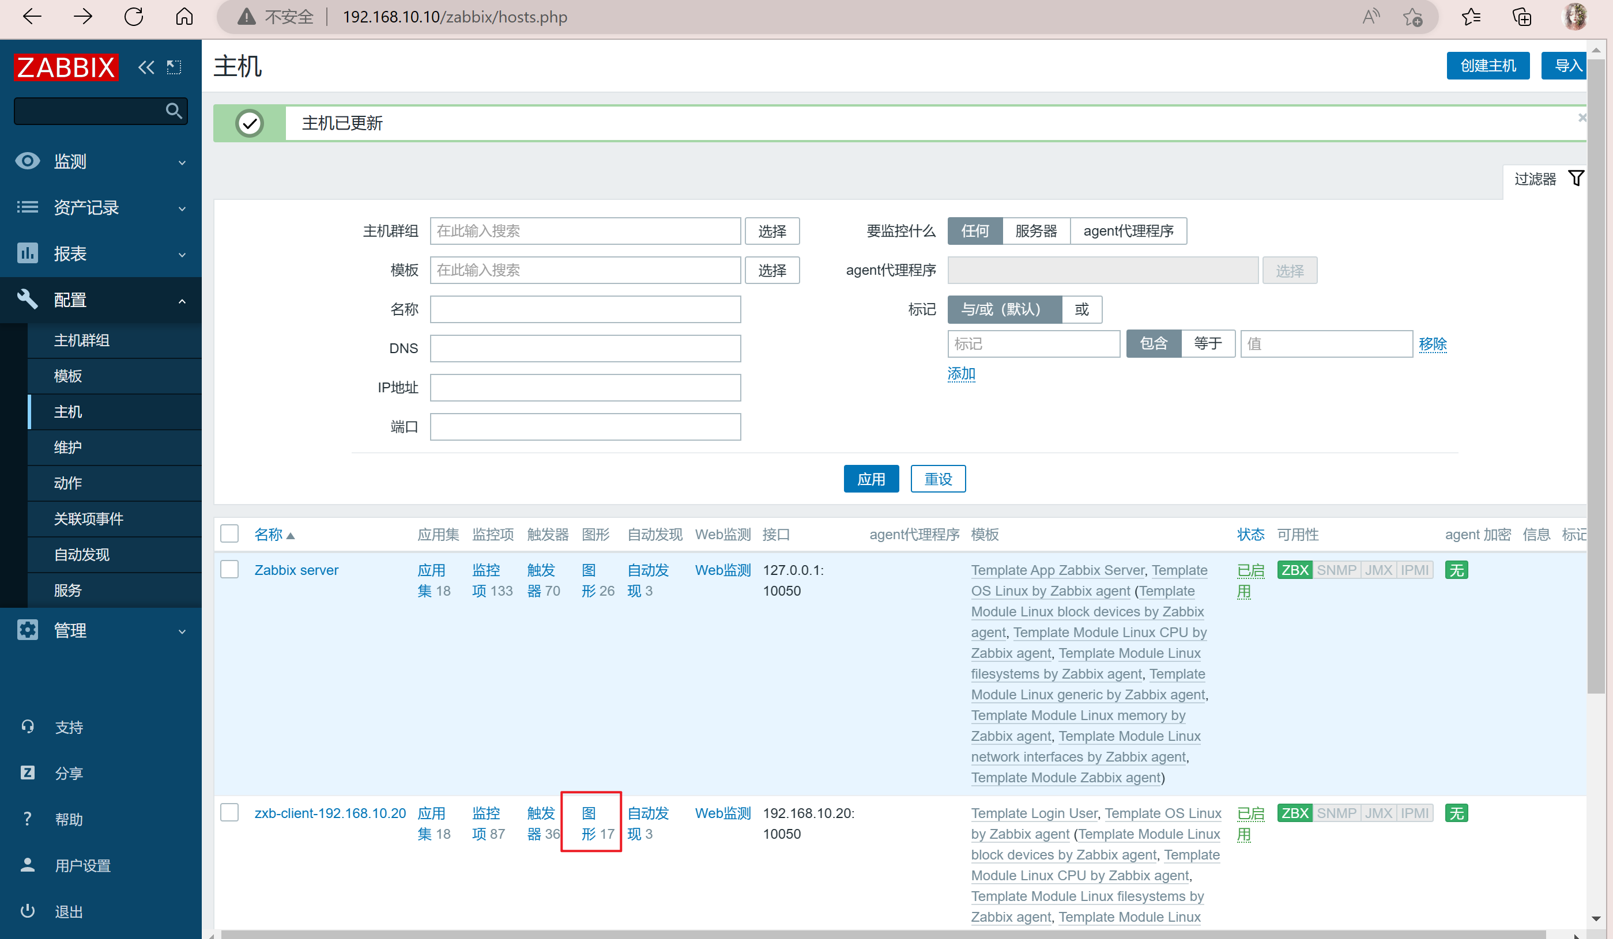Open the read aloud icon in address bar
1613x939 pixels.
point(1370,17)
